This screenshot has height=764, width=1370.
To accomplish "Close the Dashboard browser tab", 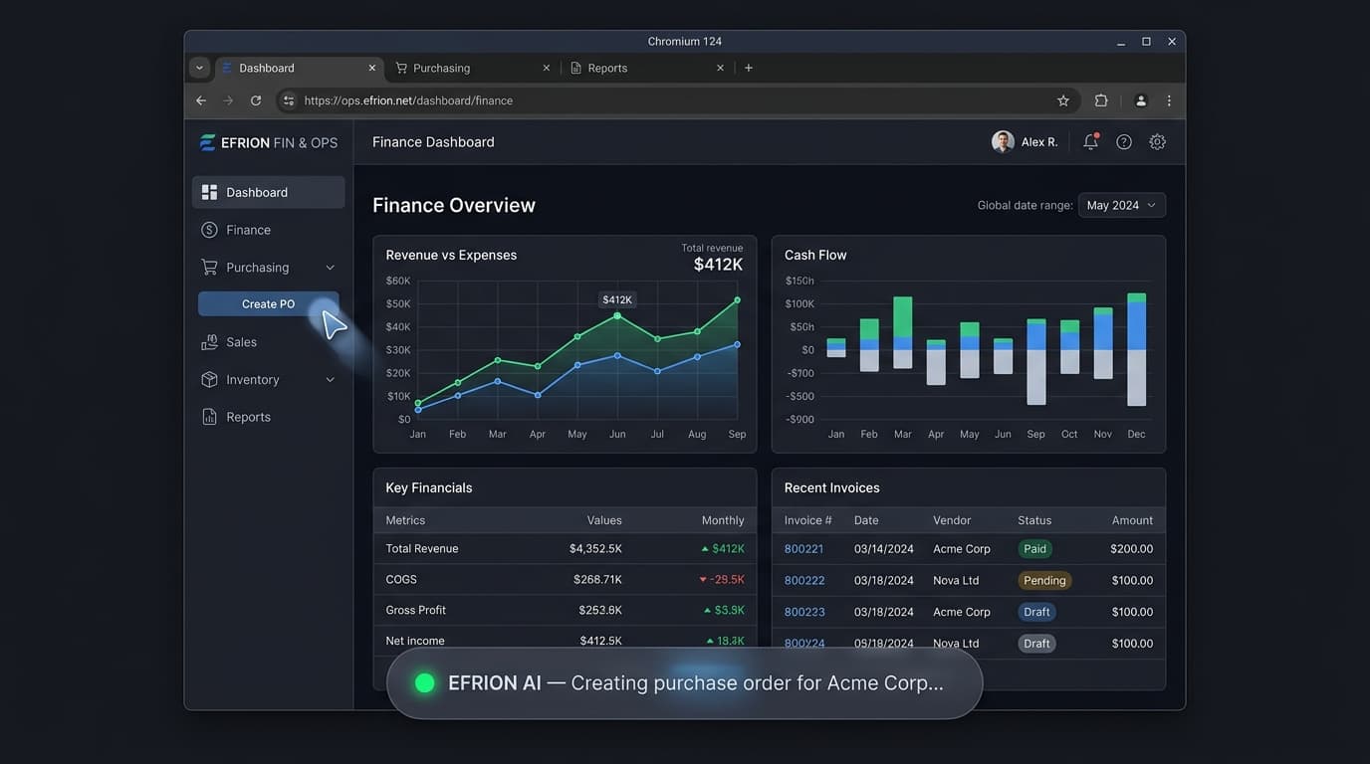I will (372, 68).
